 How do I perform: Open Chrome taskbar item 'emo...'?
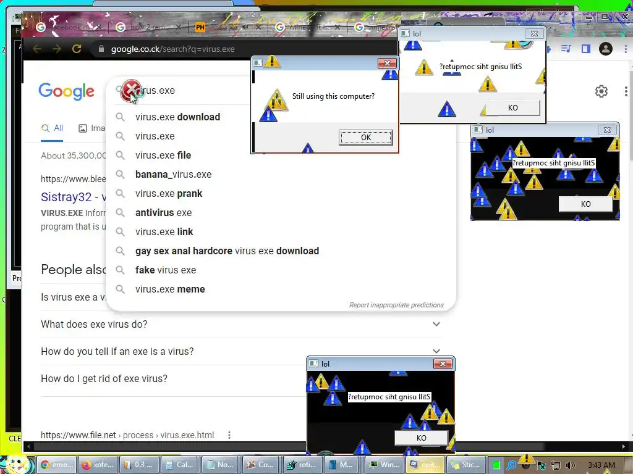pos(57,464)
